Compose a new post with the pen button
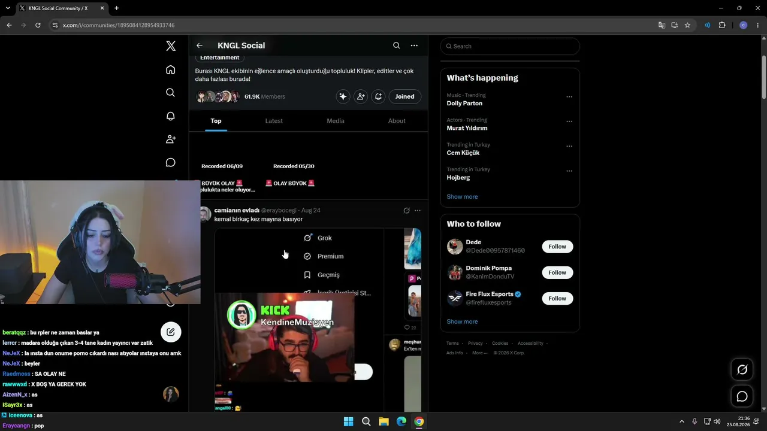 tap(171, 332)
